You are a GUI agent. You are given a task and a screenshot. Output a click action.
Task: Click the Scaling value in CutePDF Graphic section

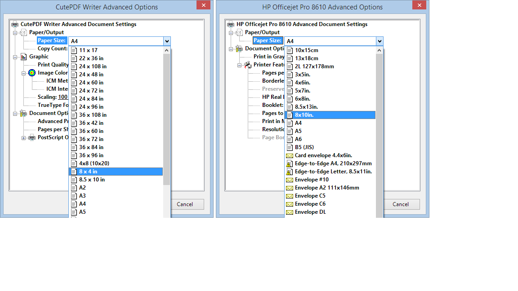[x=63, y=97]
